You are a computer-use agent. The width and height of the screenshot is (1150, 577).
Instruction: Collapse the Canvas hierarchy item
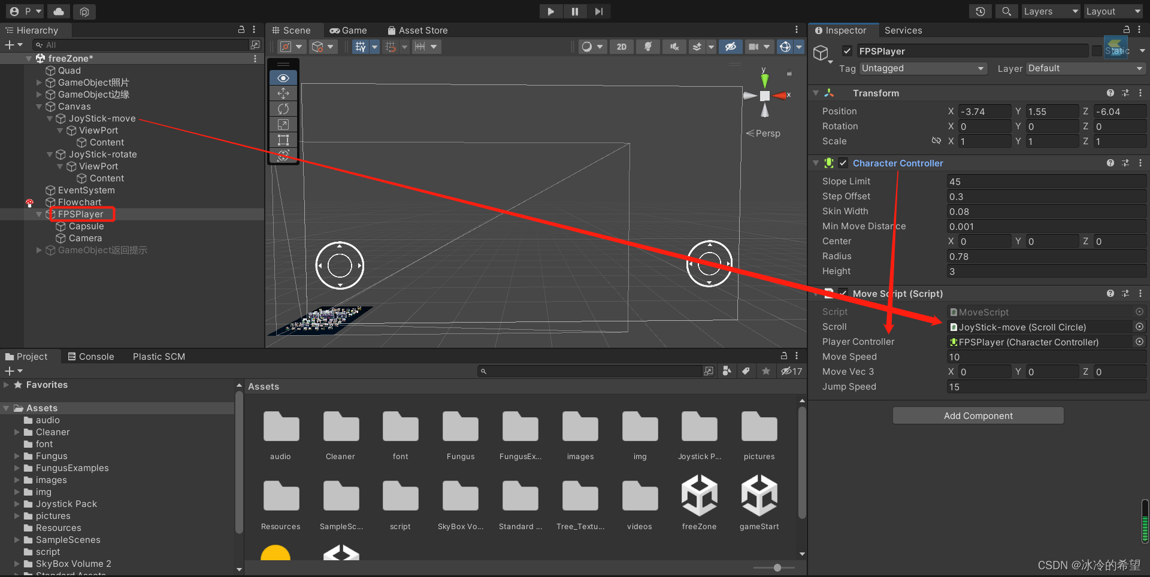pyautogui.click(x=40, y=106)
